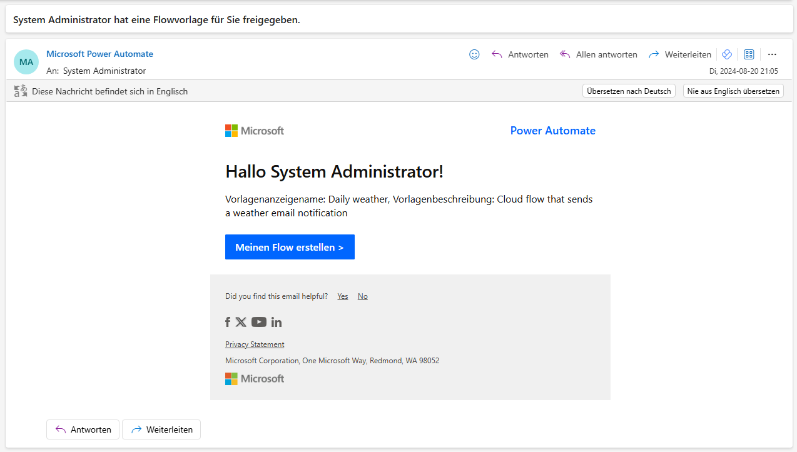Screen dimensions: 797x452
Task: Open the more actions ellipsis menu
Action: [x=772, y=54]
